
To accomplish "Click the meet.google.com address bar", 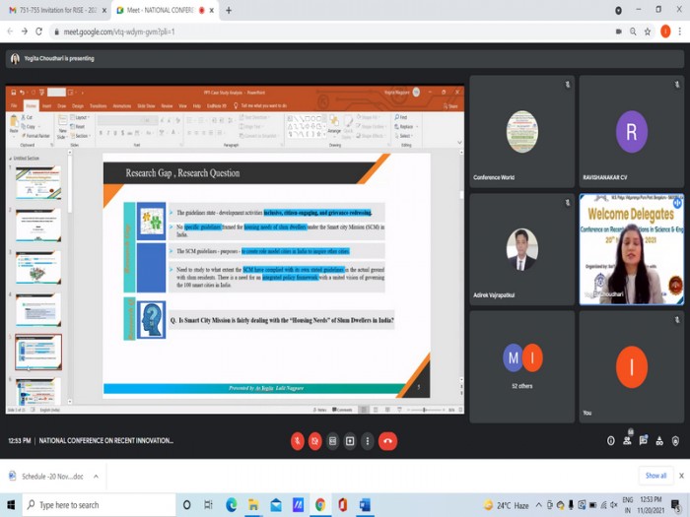I will (296, 32).
